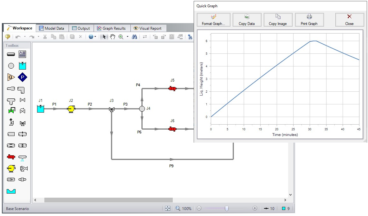Click the binoculars Find icon
Screen dimensions: 368x216
pyautogui.click(x=134, y=37)
